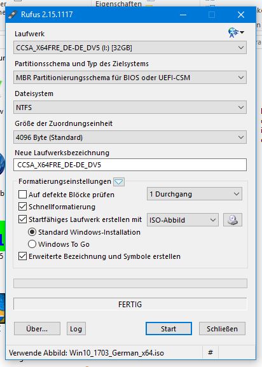Click the FERTIG status field
This screenshot has width=262, height=367.
pos(130,304)
